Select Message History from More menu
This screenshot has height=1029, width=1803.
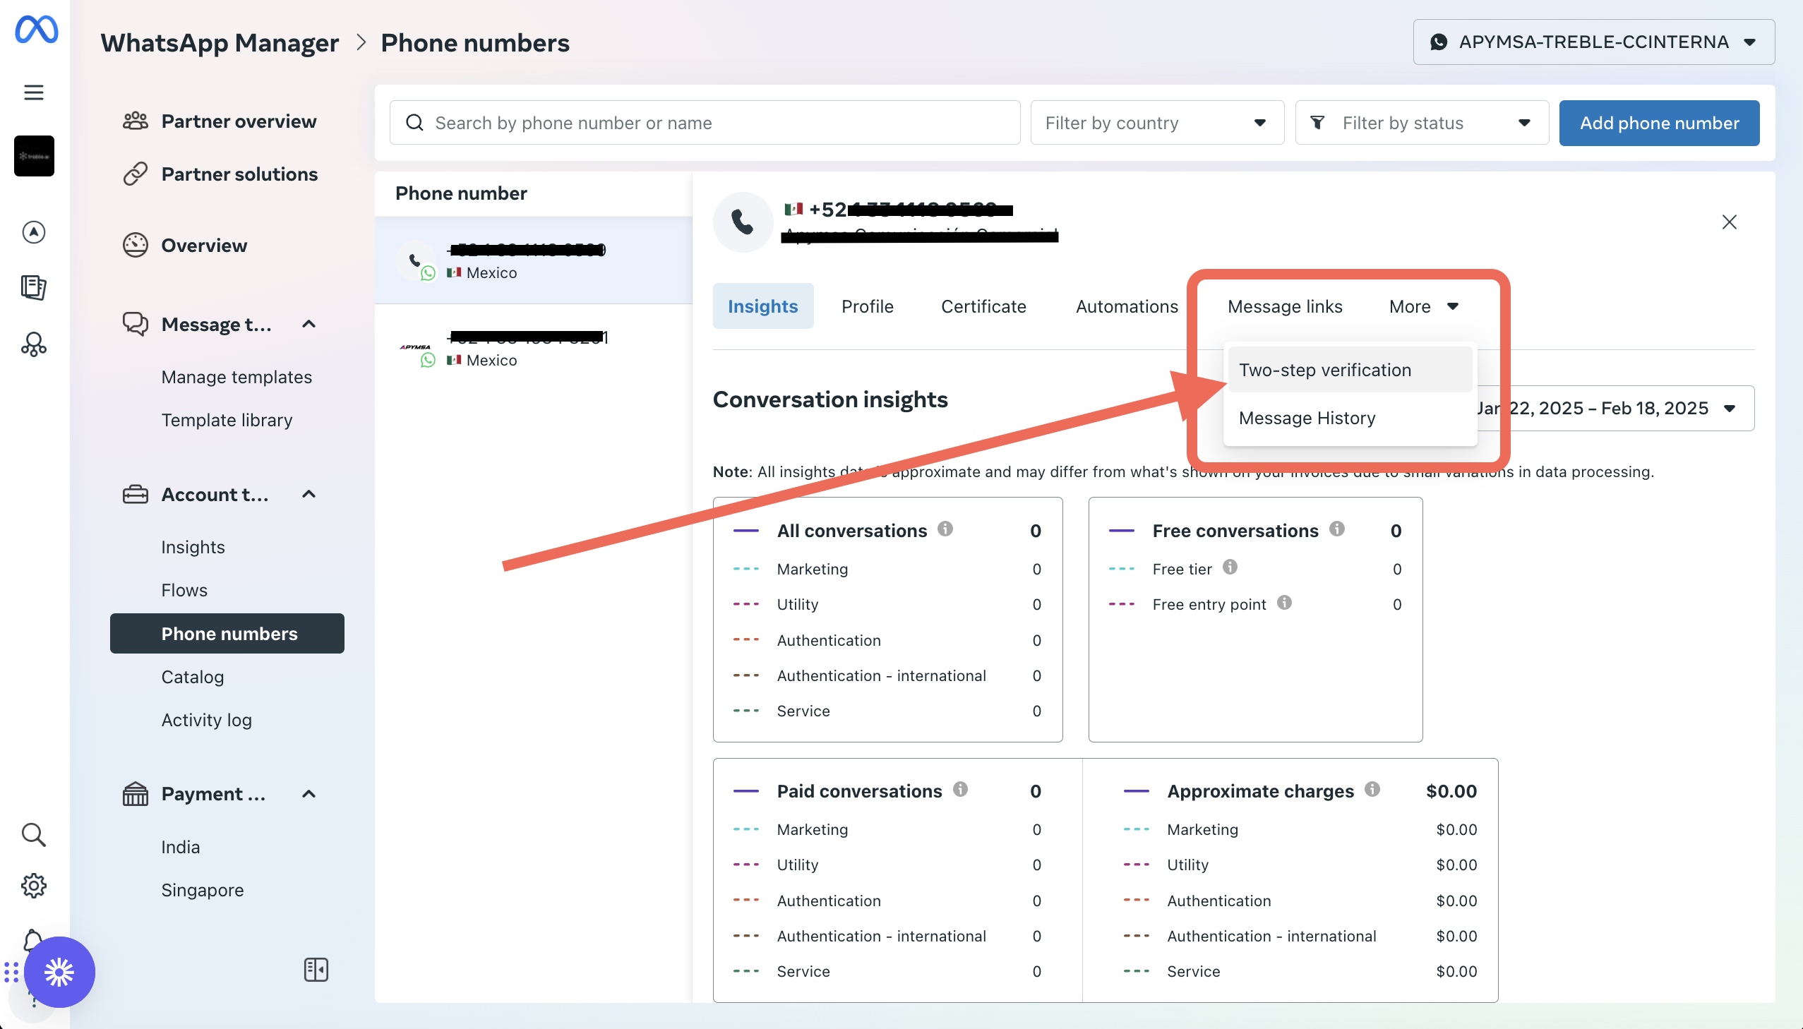pyautogui.click(x=1349, y=418)
